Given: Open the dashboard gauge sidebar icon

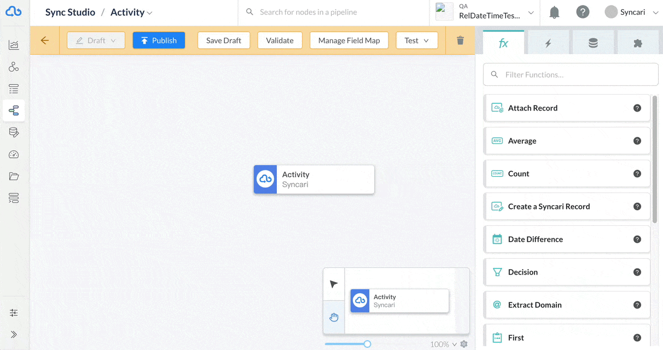Looking at the screenshot, I should [x=14, y=154].
